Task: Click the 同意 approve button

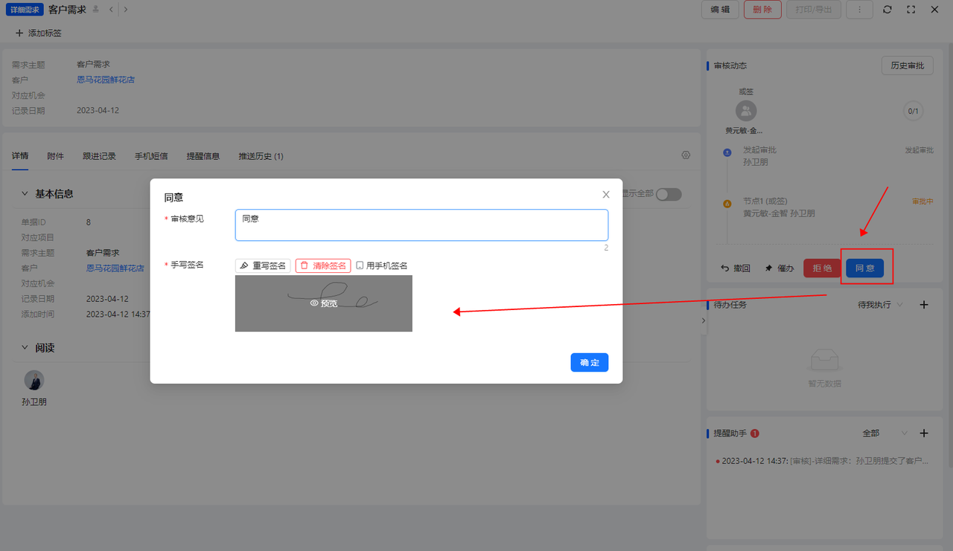Action: point(864,268)
